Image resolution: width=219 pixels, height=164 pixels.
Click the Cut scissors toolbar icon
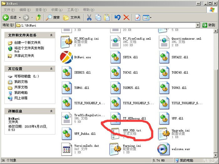click(89, 17)
